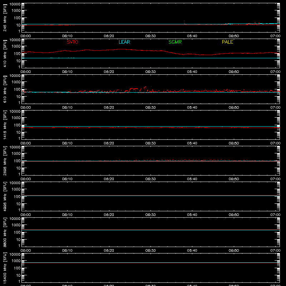The image size is (286, 286).
Task: Select the 245 MHz [SFU] axis title
Action: [x=5, y=18]
